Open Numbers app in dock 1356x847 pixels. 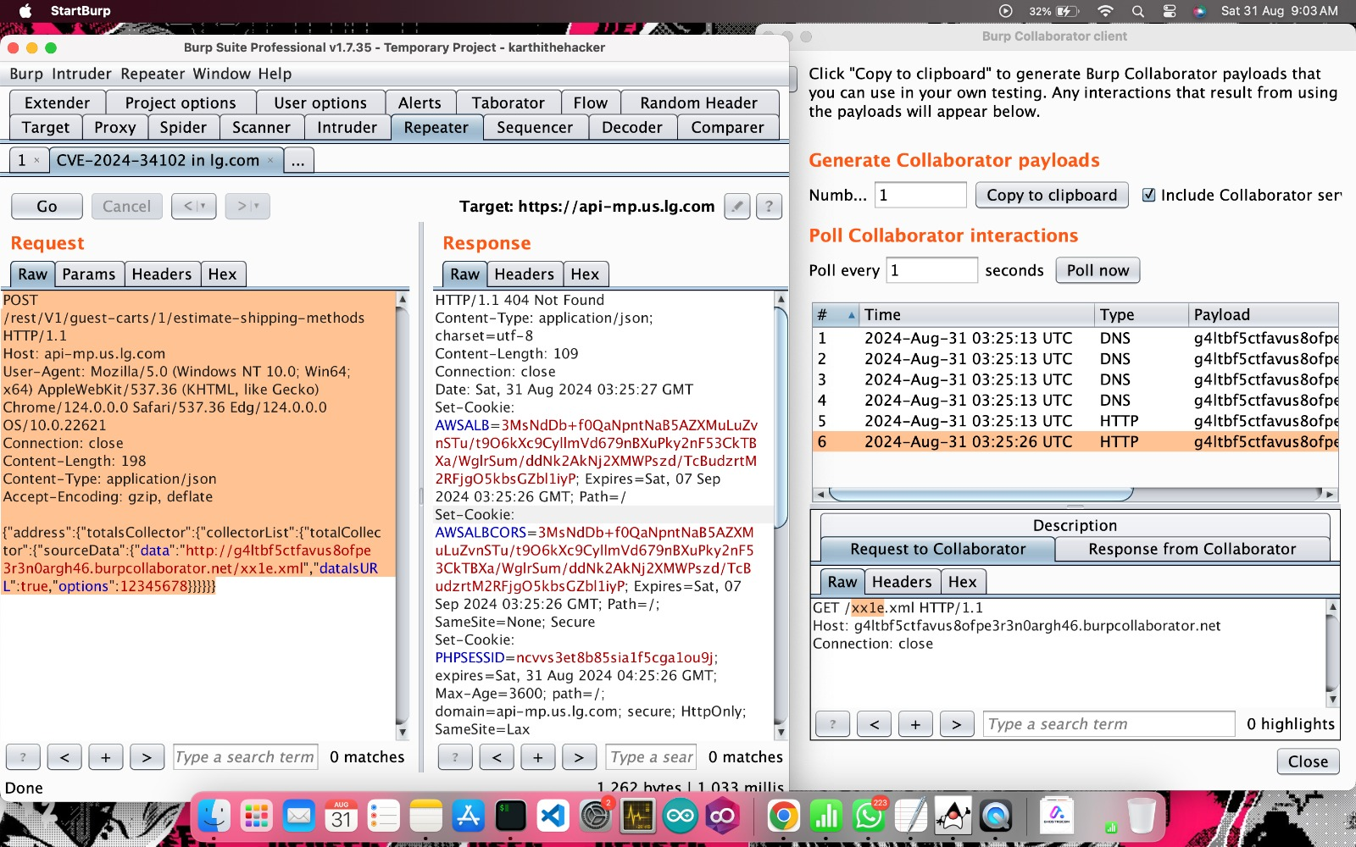826,817
